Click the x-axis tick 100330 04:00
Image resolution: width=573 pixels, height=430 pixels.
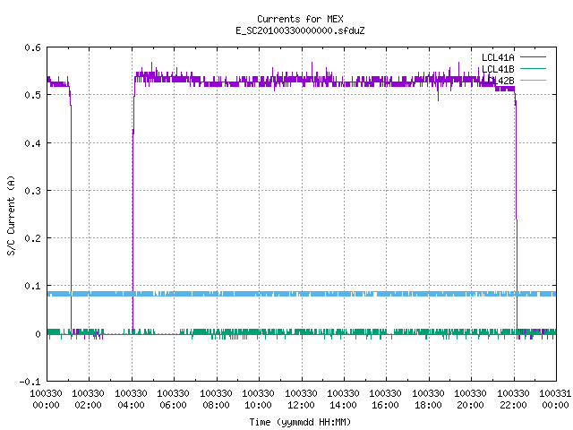point(131,400)
